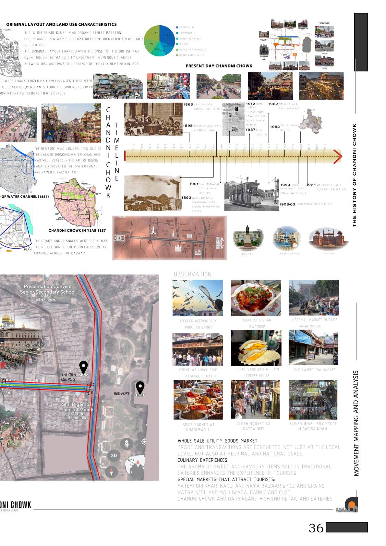Click 'Whole Sale Utility Goods Market:' text

218,441
